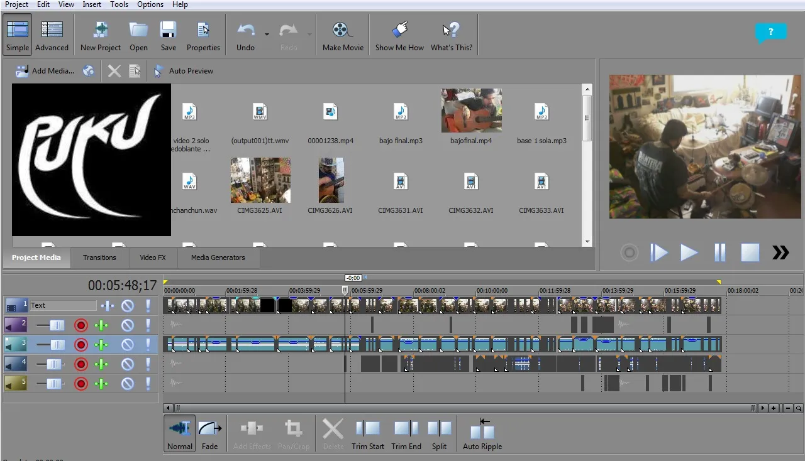The image size is (805, 461).
Task: Open the Edit menu
Action: pyautogui.click(x=43, y=4)
